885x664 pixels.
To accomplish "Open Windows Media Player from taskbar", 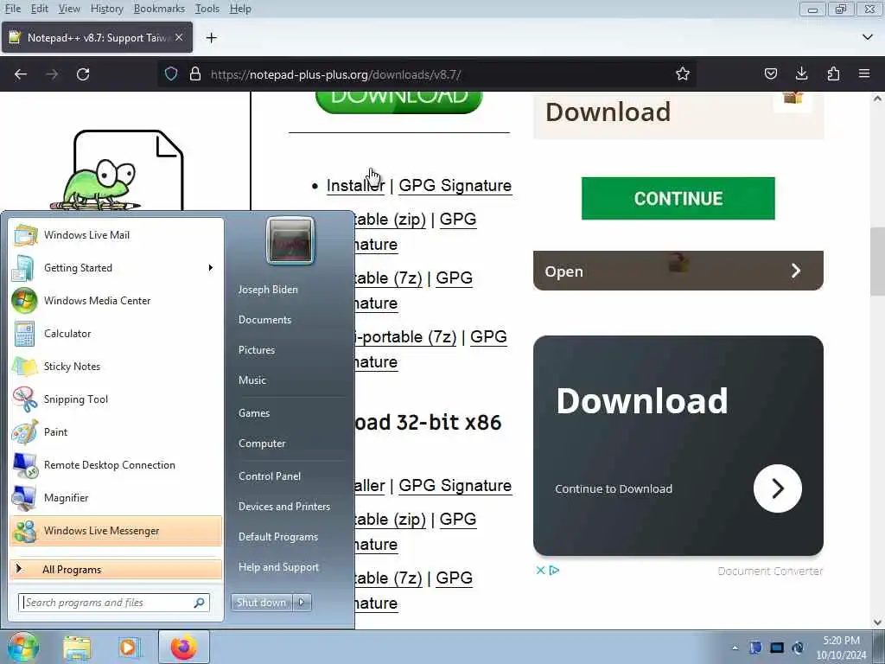I will 129,647.
